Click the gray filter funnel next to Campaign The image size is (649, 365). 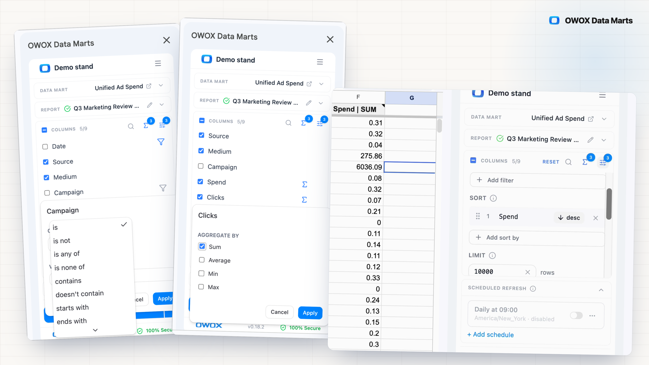(x=163, y=188)
